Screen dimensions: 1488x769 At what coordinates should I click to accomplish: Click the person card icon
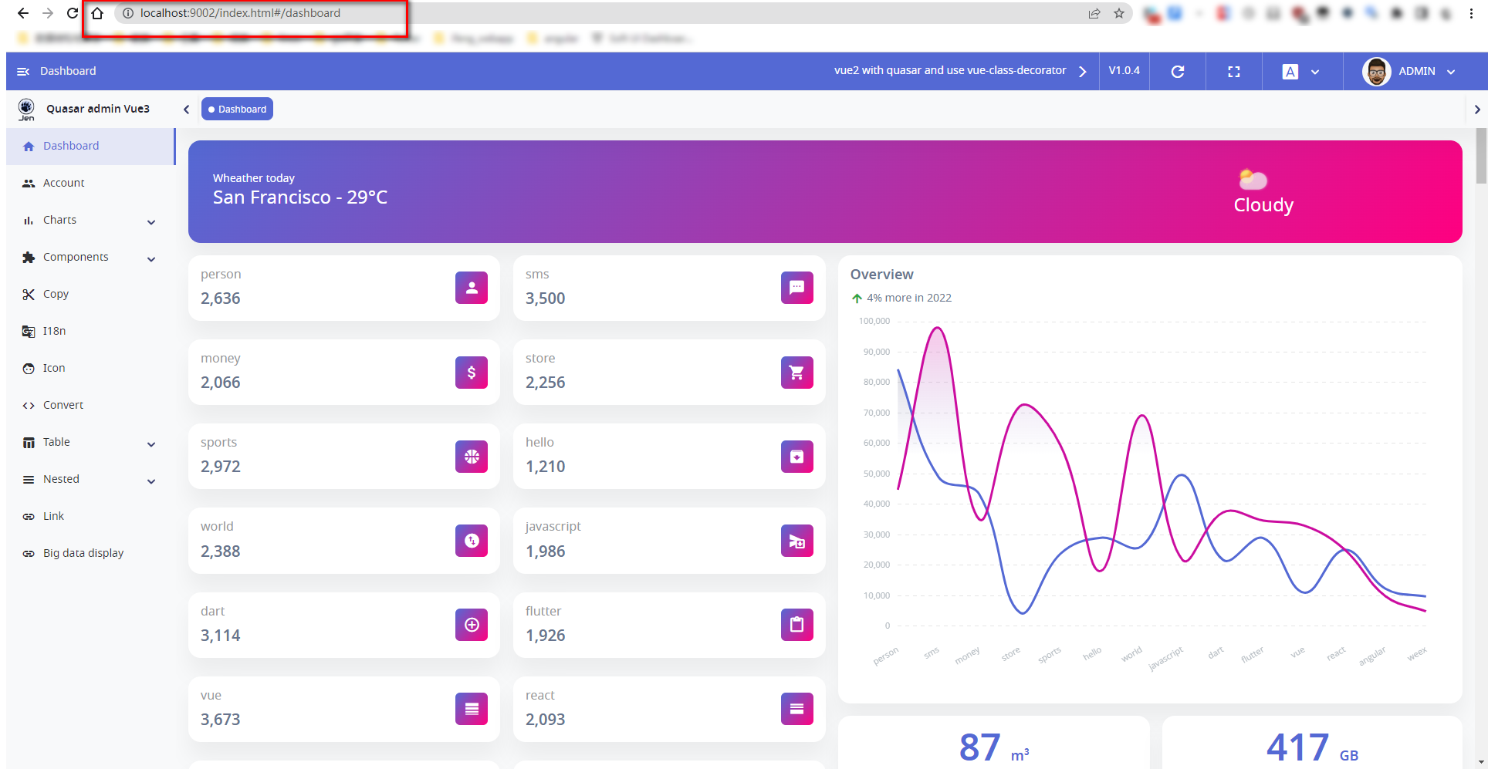pyautogui.click(x=472, y=288)
